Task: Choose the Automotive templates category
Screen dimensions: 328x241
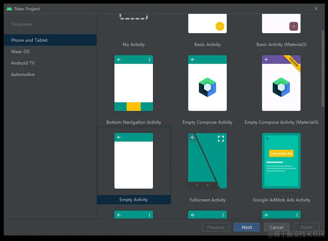Action: click(x=50, y=75)
